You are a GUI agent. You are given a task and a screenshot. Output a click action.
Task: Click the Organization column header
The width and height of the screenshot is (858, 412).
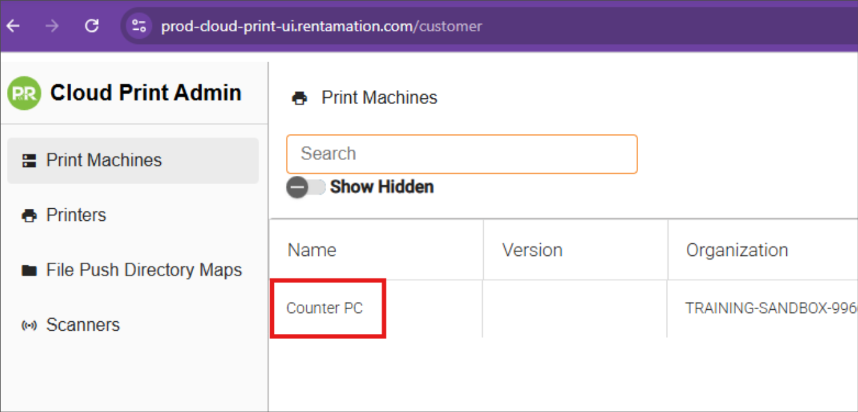coord(737,250)
